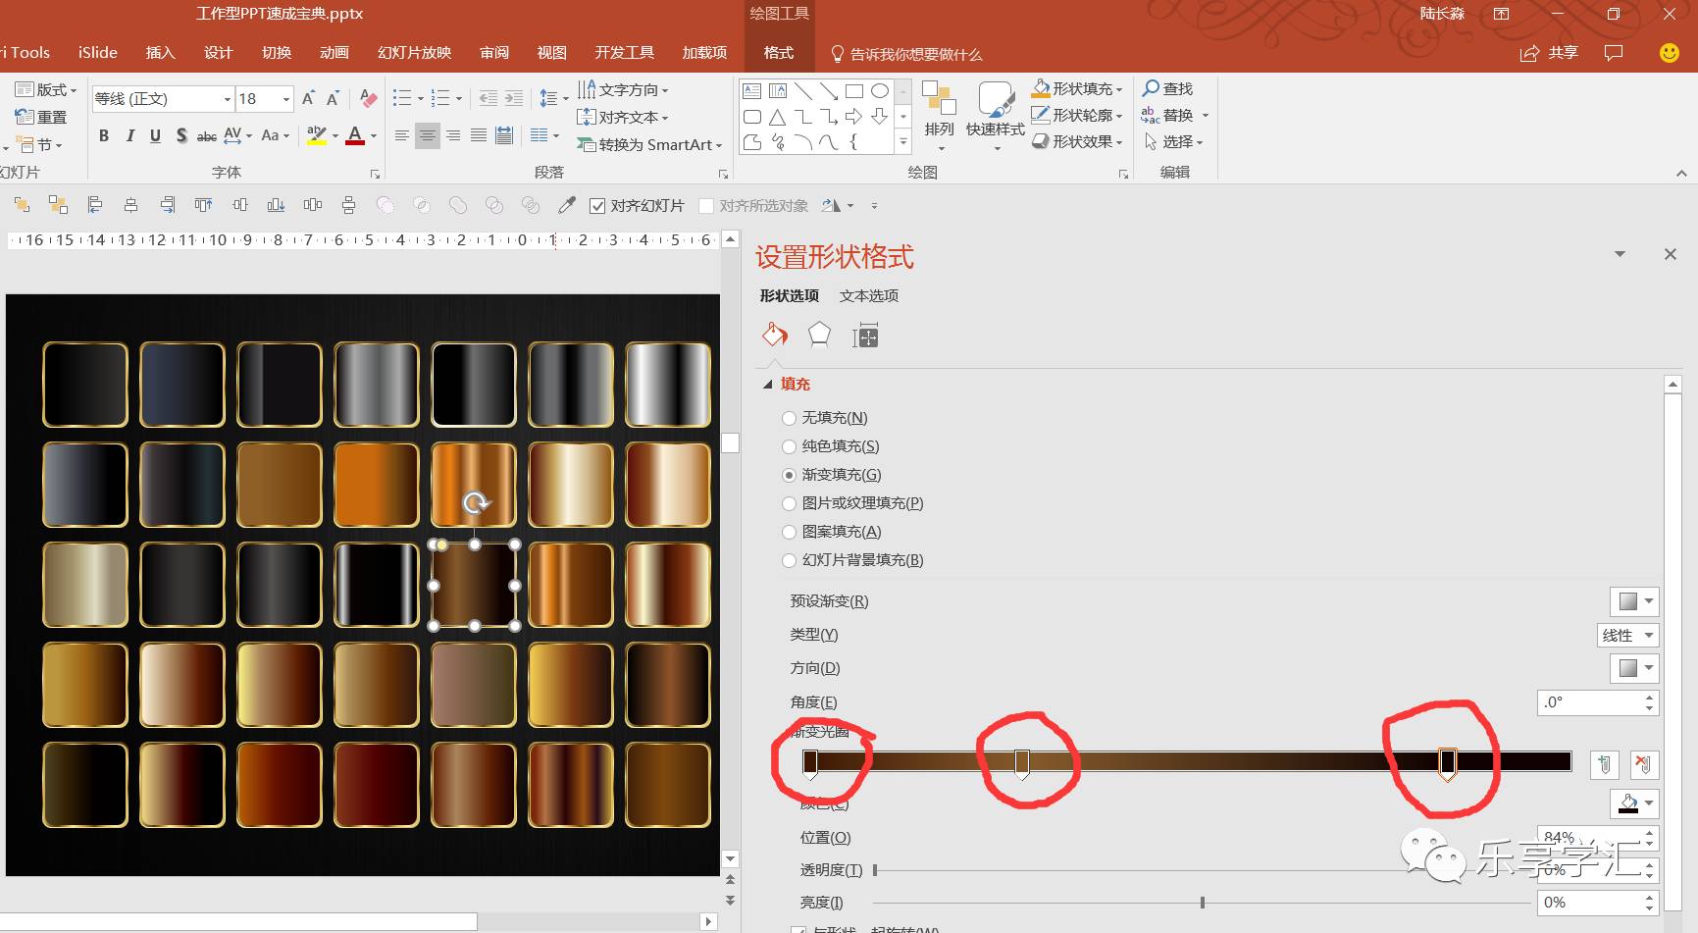
Task: Open the 类型 dropdown showing 线性
Action: [x=1628, y=635]
